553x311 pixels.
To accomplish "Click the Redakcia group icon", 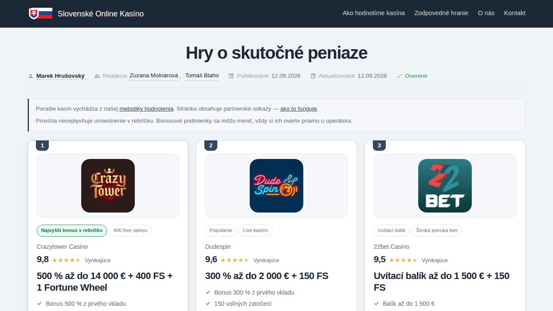I will pos(97,76).
